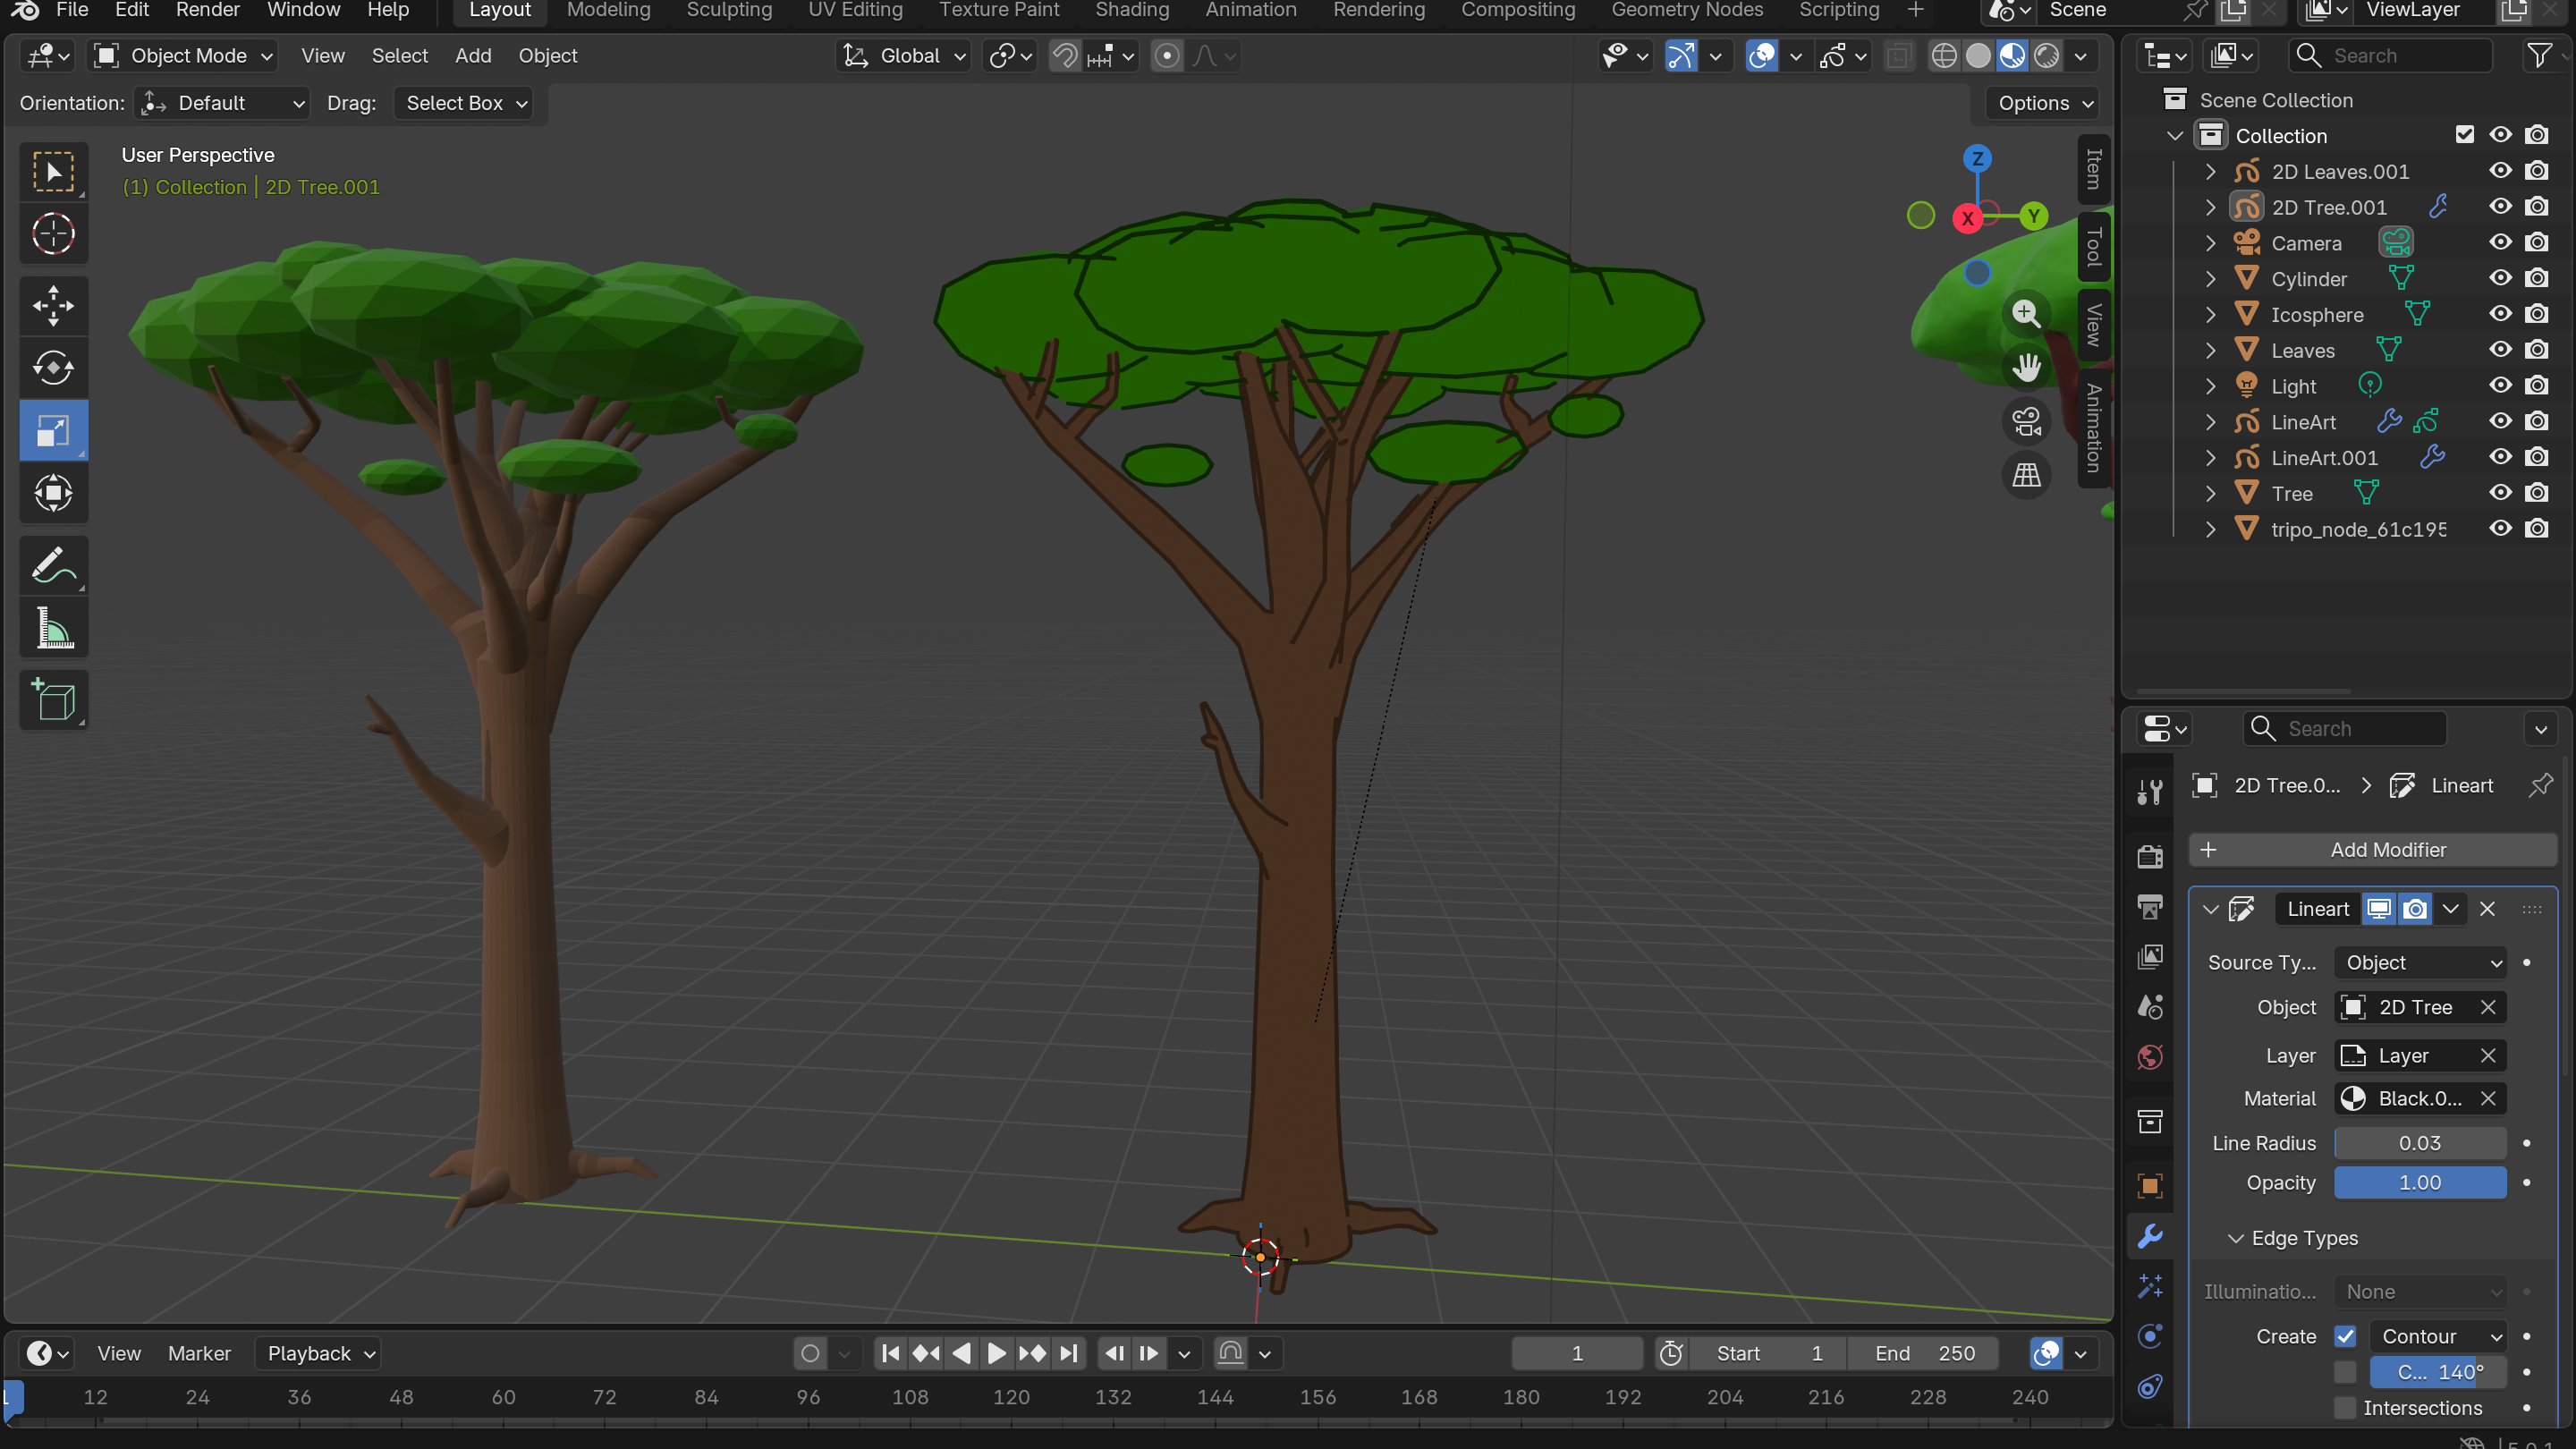Open the viewport Options dropdown
2576x1449 pixels.
(2043, 103)
